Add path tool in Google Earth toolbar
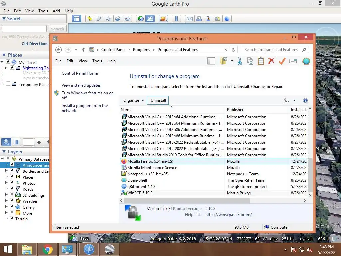The image size is (341, 256). (x=109, y=19)
